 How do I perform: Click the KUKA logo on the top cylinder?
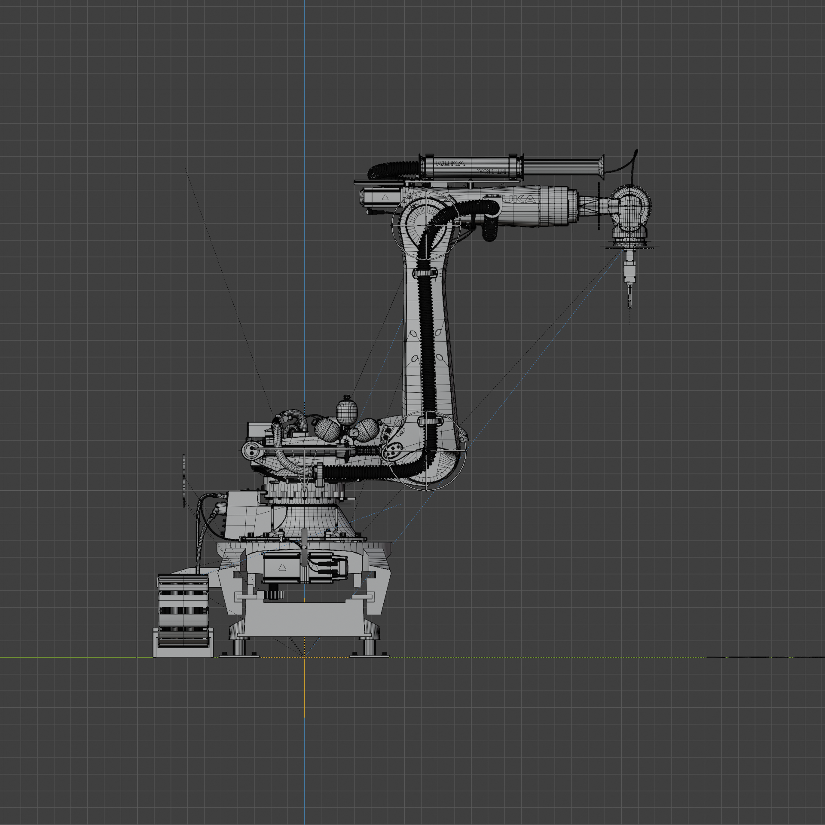[451, 163]
